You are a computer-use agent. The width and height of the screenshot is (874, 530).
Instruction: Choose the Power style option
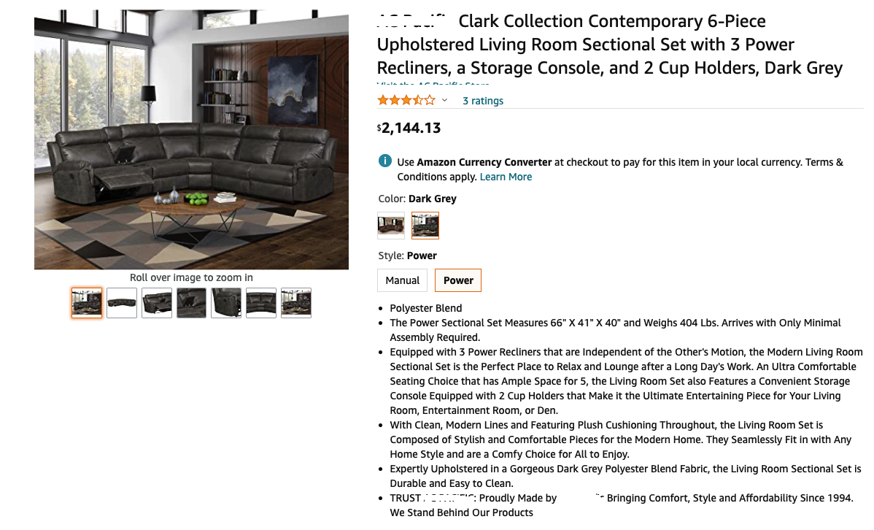(458, 280)
